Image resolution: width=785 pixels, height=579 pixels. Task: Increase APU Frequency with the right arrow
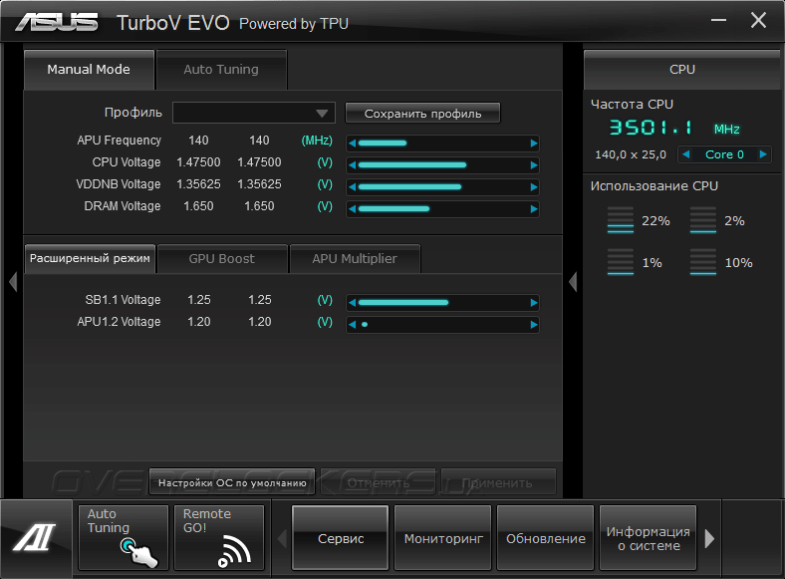click(534, 144)
